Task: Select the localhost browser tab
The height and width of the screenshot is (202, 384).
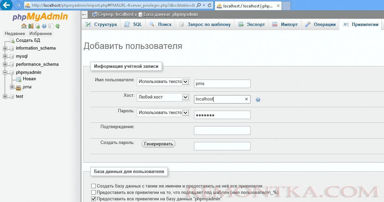Action: tap(248, 6)
